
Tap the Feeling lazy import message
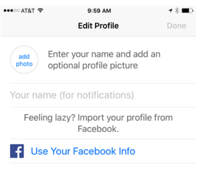tap(98, 123)
